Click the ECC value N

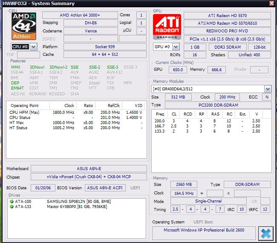[267, 97]
